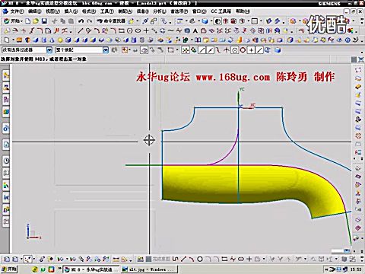Click the New file blank page icon
The height and width of the screenshot is (274, 365).
point(28,21)
